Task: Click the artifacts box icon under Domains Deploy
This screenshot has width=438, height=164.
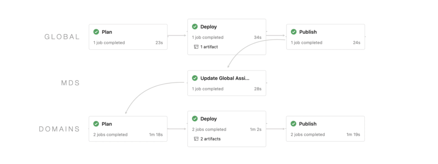Action: 196,139
